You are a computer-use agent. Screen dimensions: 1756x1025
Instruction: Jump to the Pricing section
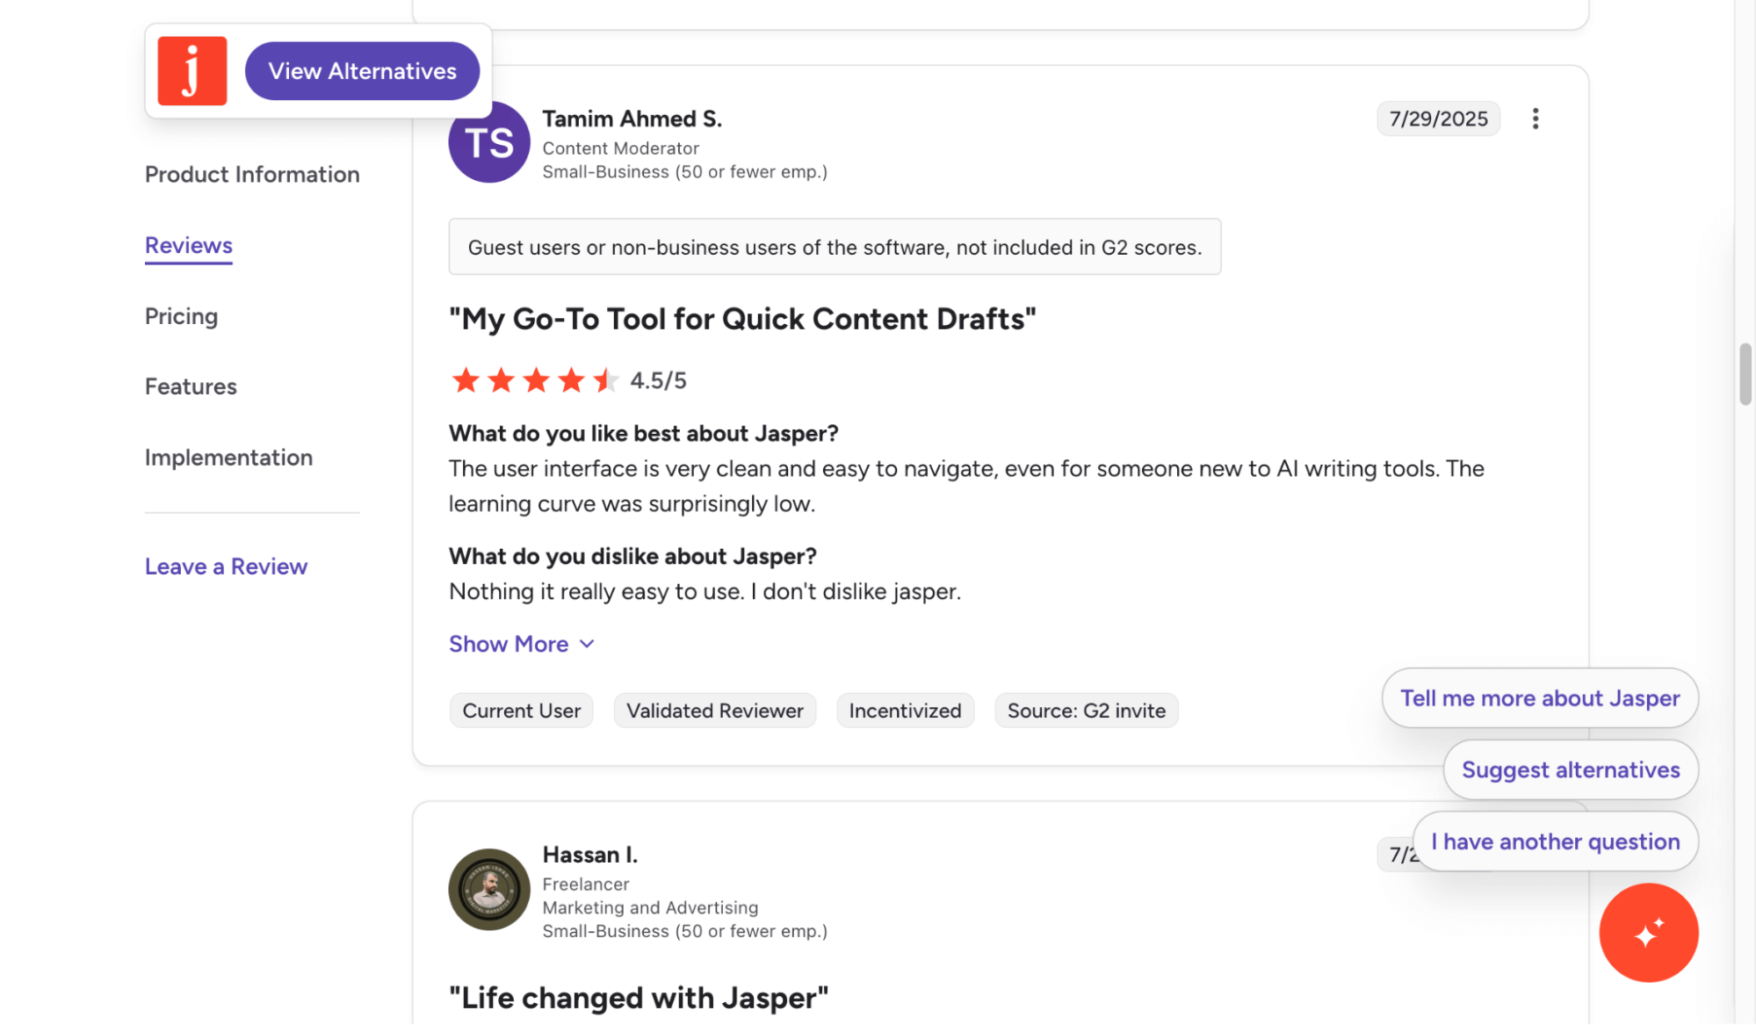tap(181, 316)
